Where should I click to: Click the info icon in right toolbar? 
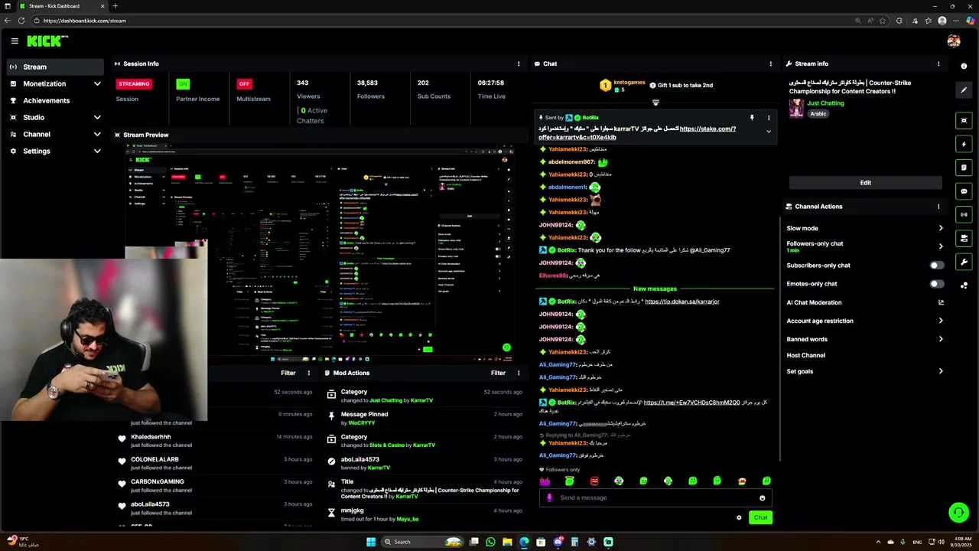964,67
